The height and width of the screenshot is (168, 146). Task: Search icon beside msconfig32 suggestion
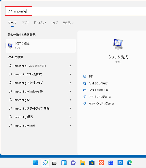coord(10,100)
